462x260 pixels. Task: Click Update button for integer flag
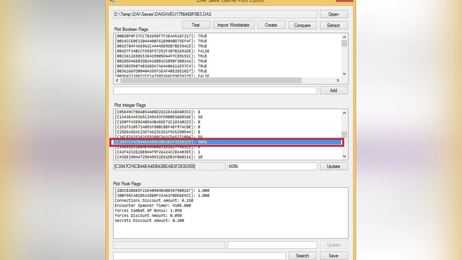coord(333,166)
